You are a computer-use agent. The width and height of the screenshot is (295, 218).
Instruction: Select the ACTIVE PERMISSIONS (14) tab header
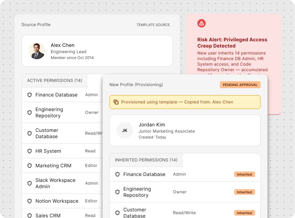click(x=55, y=81)
